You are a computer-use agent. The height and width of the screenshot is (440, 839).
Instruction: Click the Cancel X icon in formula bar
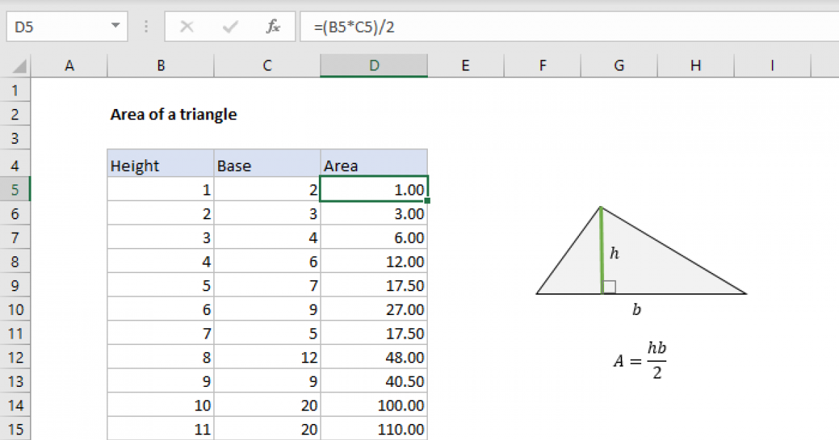pos(187,27)
